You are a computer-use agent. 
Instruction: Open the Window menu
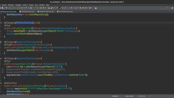click(x=42, y=5)
